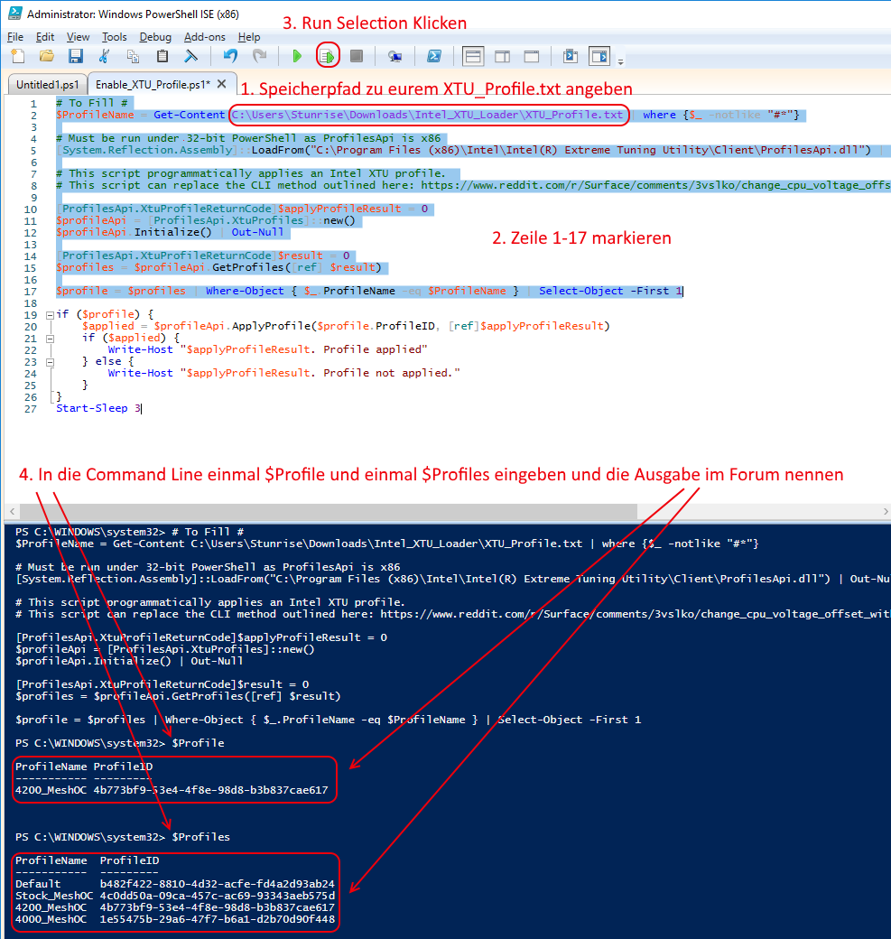Image resolution: width=891 pixels, height=939 pixels.
Task: Click the Default profile row in console output
Action: click(175, 884)
